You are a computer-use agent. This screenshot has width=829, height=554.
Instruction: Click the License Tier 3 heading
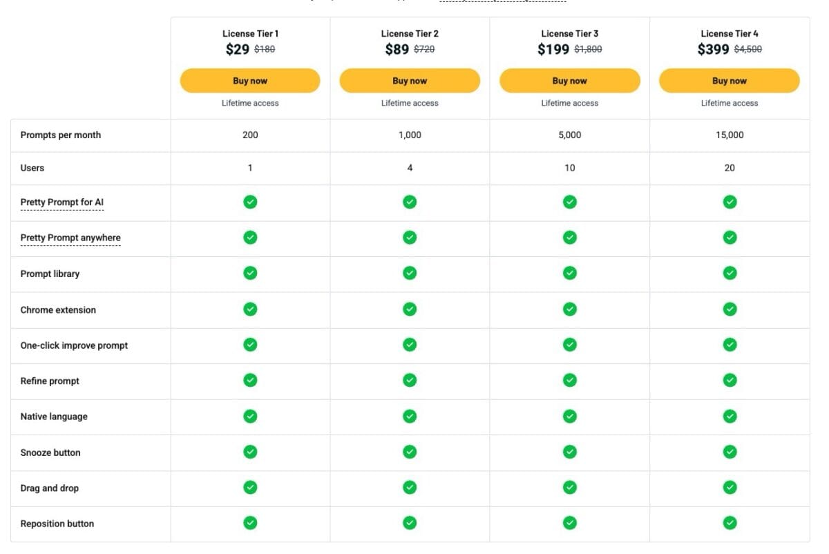coord(570,33)
